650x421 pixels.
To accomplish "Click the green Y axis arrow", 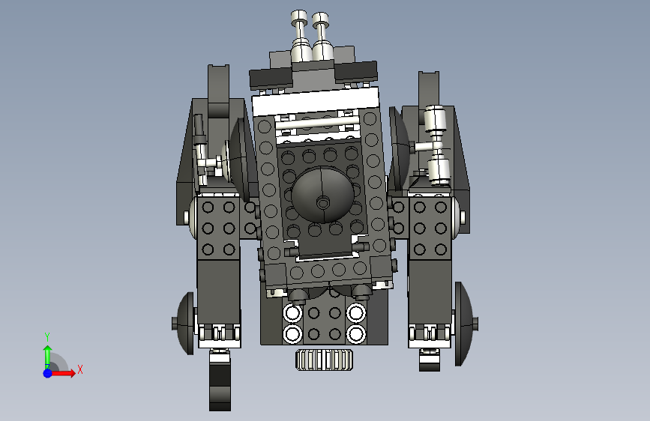I will coord(48,357).
